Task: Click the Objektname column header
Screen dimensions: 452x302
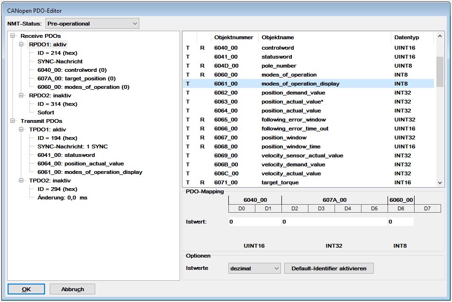Action: tap(325, 37)
